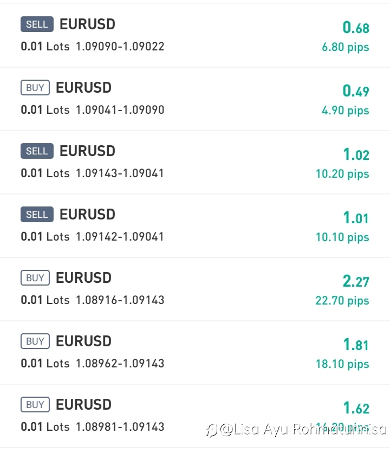Select the trade with prices 1.09142-1.09041
Viewport: 390px width, 453px height.
tap(195, 225)
